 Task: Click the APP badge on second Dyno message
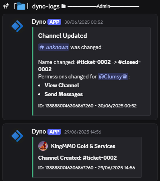pos(54,132)
